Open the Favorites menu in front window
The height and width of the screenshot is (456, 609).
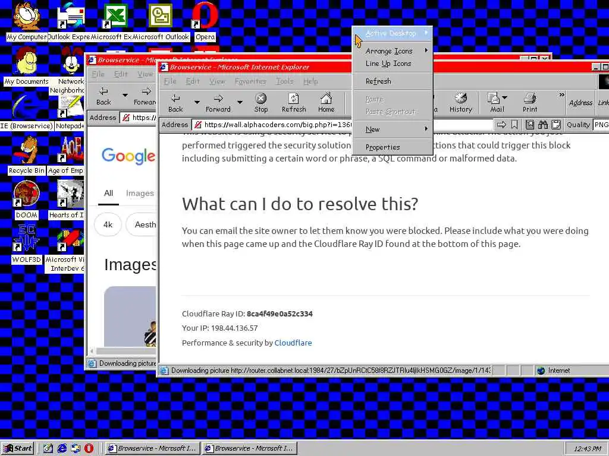(250, 81)
